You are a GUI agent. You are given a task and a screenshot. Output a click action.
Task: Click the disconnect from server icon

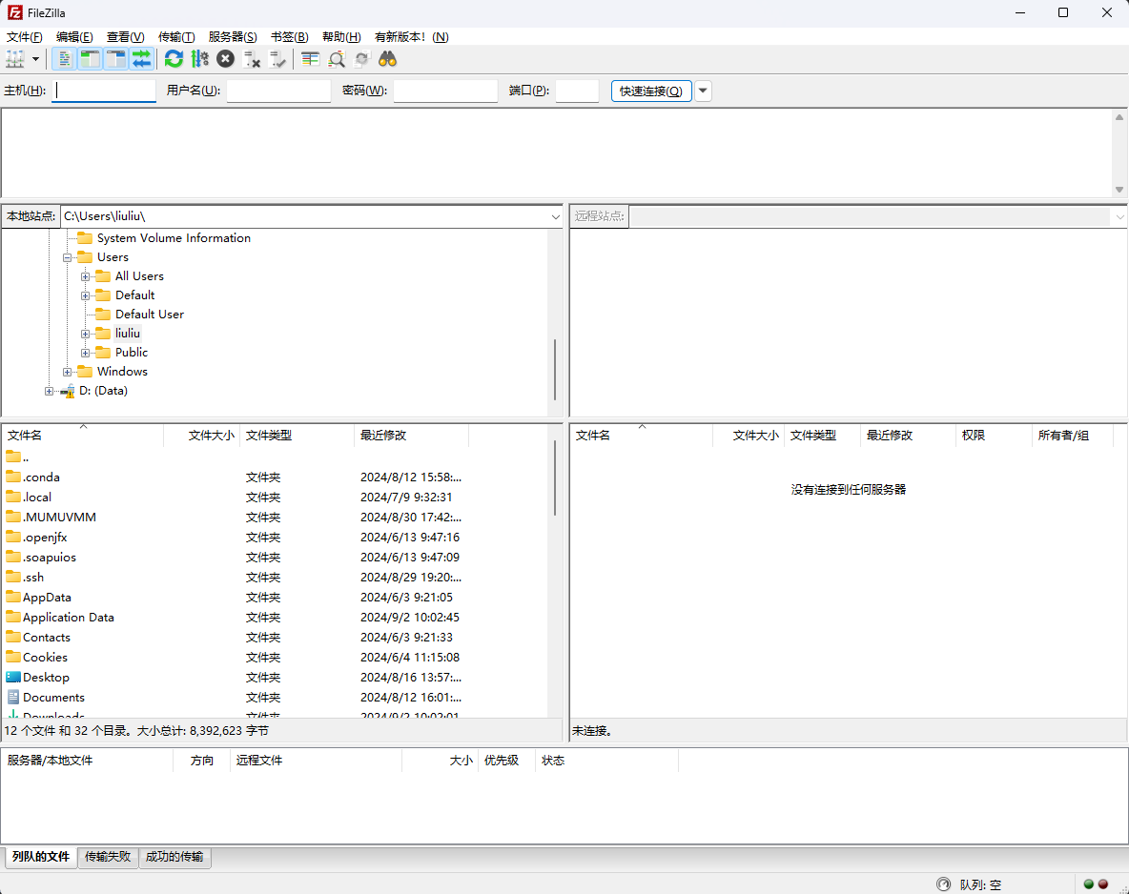[x=252, y=59]
